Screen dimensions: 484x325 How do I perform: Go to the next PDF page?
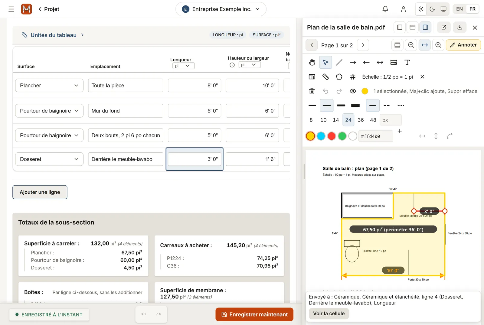(x=363, y=45)
